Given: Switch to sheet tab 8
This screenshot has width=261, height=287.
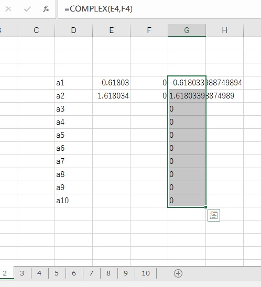Looking at the screenshot, I should tap(108, 273).
